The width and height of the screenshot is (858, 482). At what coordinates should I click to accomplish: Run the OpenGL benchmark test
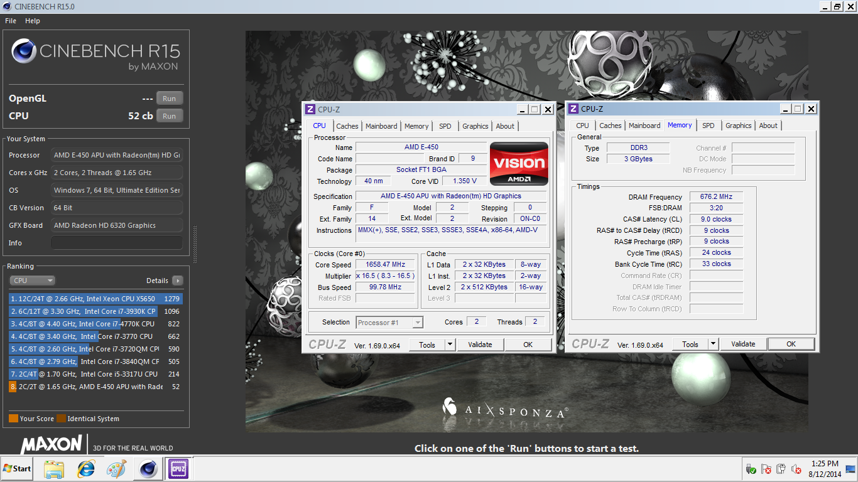170,99
